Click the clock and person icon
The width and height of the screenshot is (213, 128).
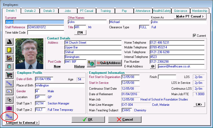pyautogui.click(x=9, y=100)
